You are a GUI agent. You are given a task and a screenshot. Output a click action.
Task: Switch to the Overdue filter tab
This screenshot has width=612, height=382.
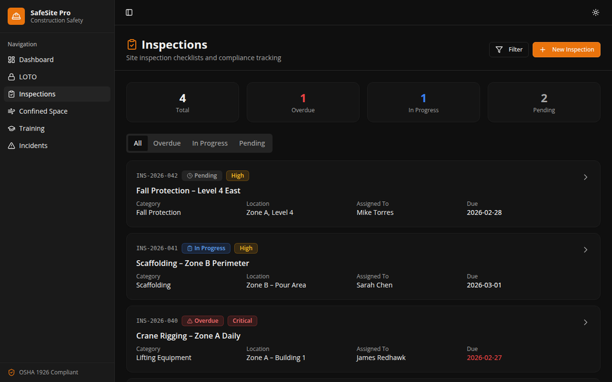coord(167,143)
